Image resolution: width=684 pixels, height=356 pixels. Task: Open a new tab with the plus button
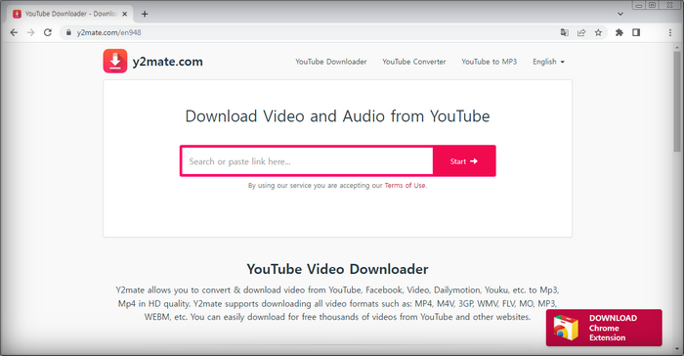point(145,14)
